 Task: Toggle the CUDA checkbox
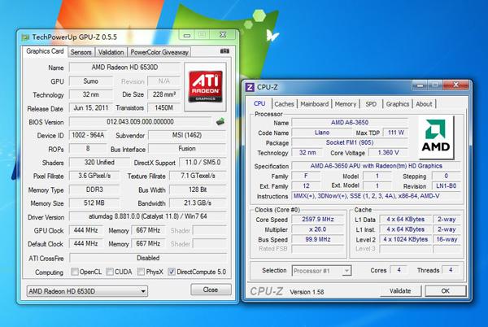click(110, 272)
